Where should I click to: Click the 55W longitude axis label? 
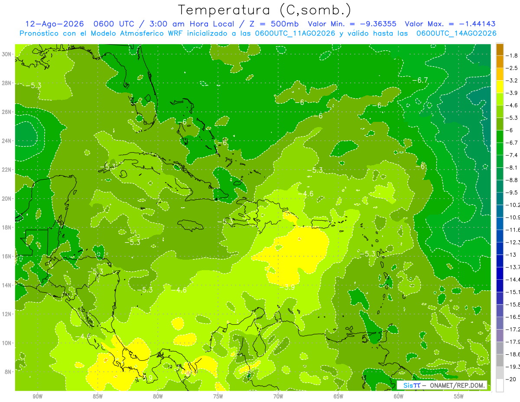point(459,396)
